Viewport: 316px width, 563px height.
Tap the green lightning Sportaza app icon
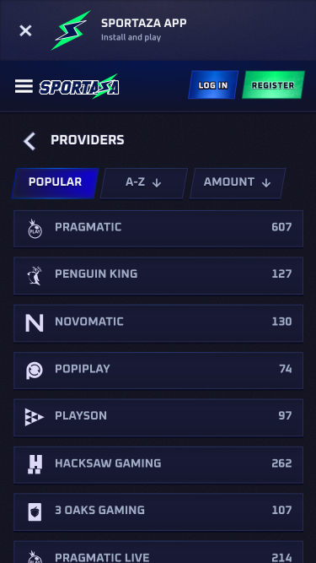coord(71,30)
